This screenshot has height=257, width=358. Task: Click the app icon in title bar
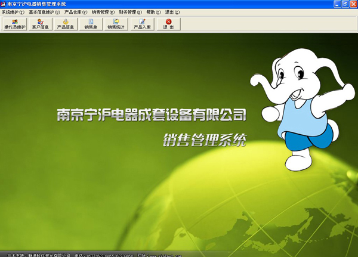coord(4,4)
